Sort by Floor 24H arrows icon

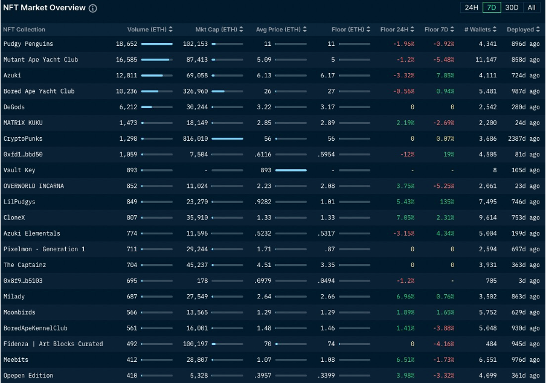pos(413,30)
